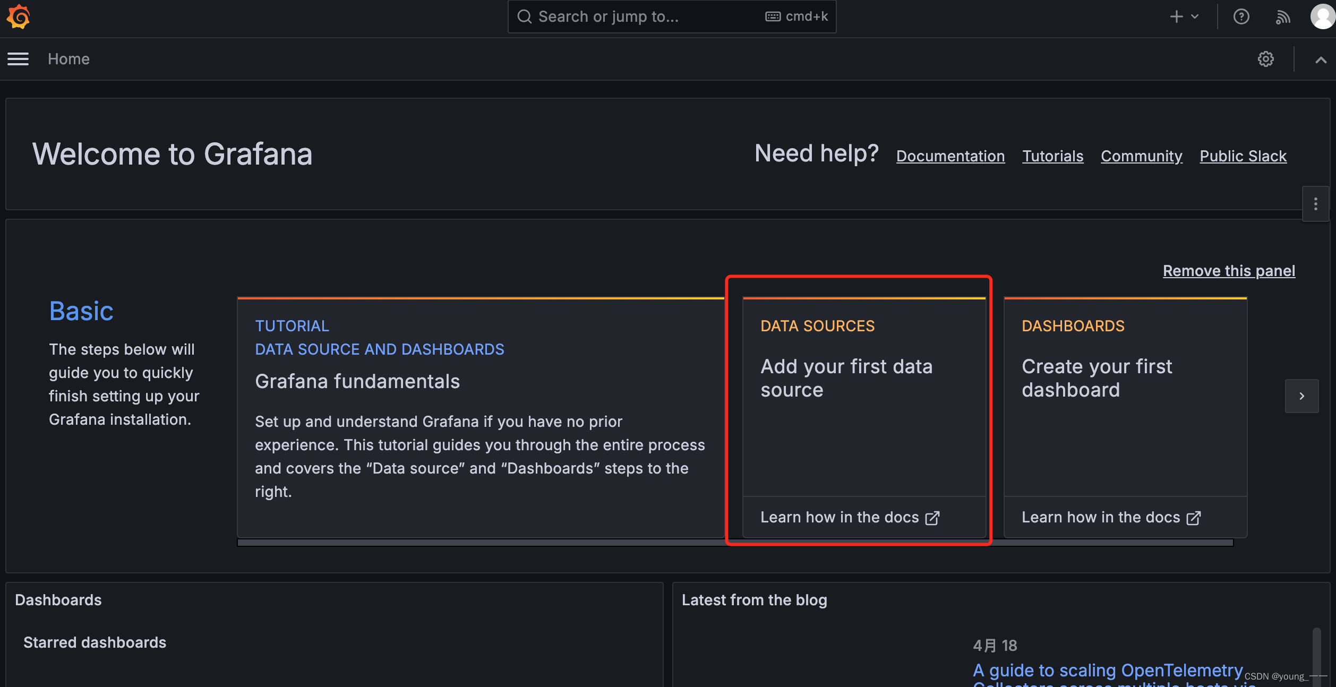Open the news RSS feed icon
This screenshot has width=1336, height=687.
(x=1282, y=17)
